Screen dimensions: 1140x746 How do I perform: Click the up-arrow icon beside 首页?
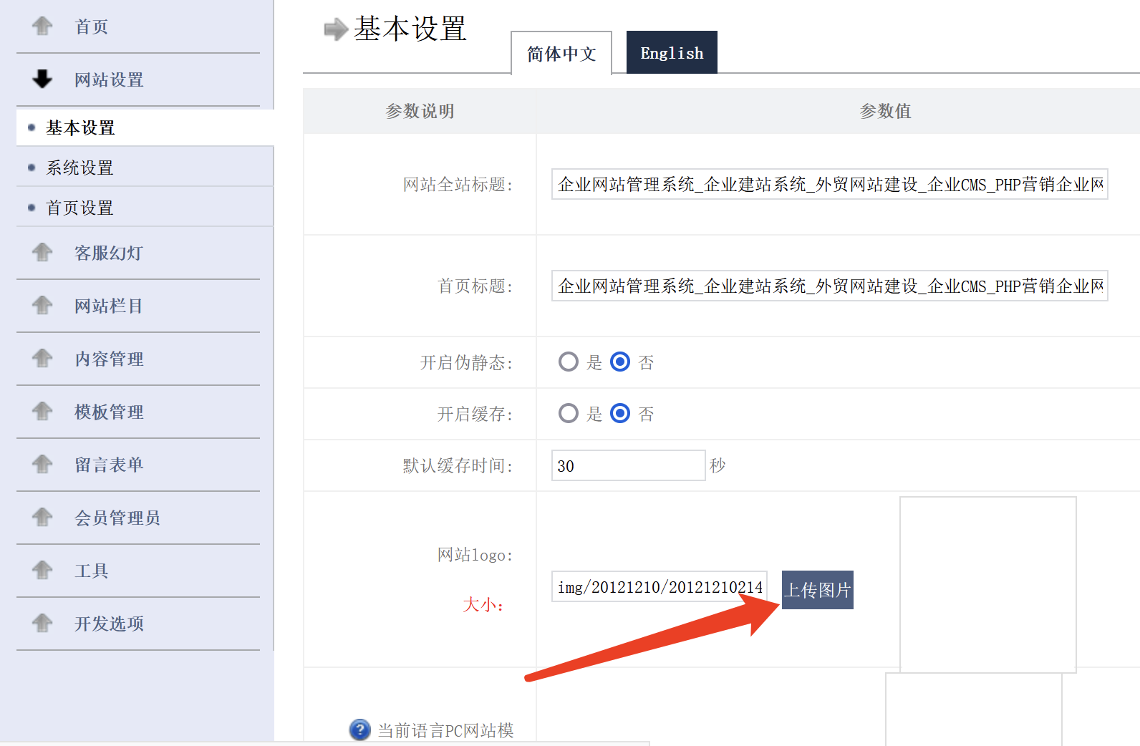42,26
